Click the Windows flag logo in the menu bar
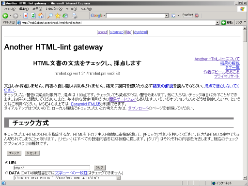 click(242, 9)
